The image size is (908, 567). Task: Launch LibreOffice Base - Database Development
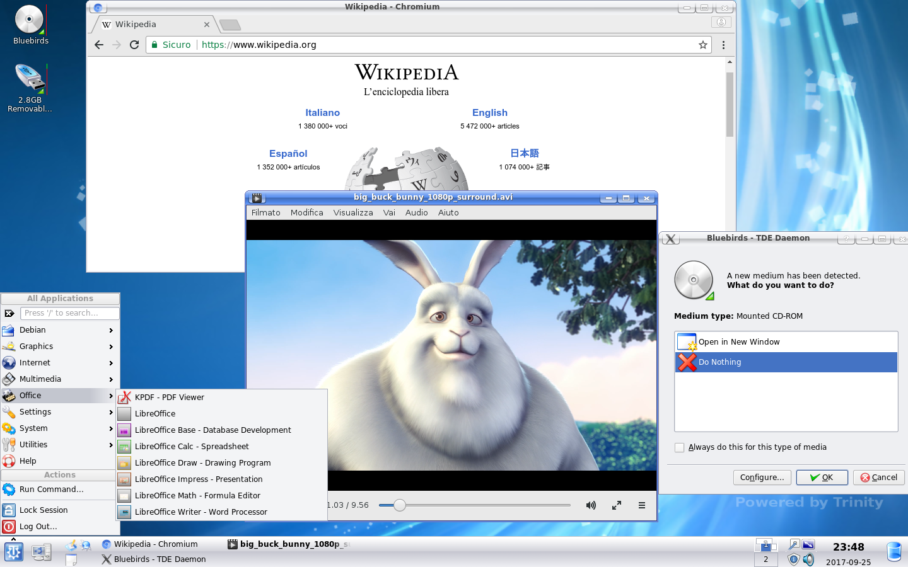coord(222,430)
